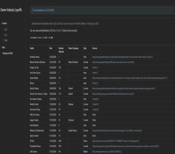Viewport: 175px width, 154px height.
Task: Open the 2022 archive page
Action: pos(6,30)
